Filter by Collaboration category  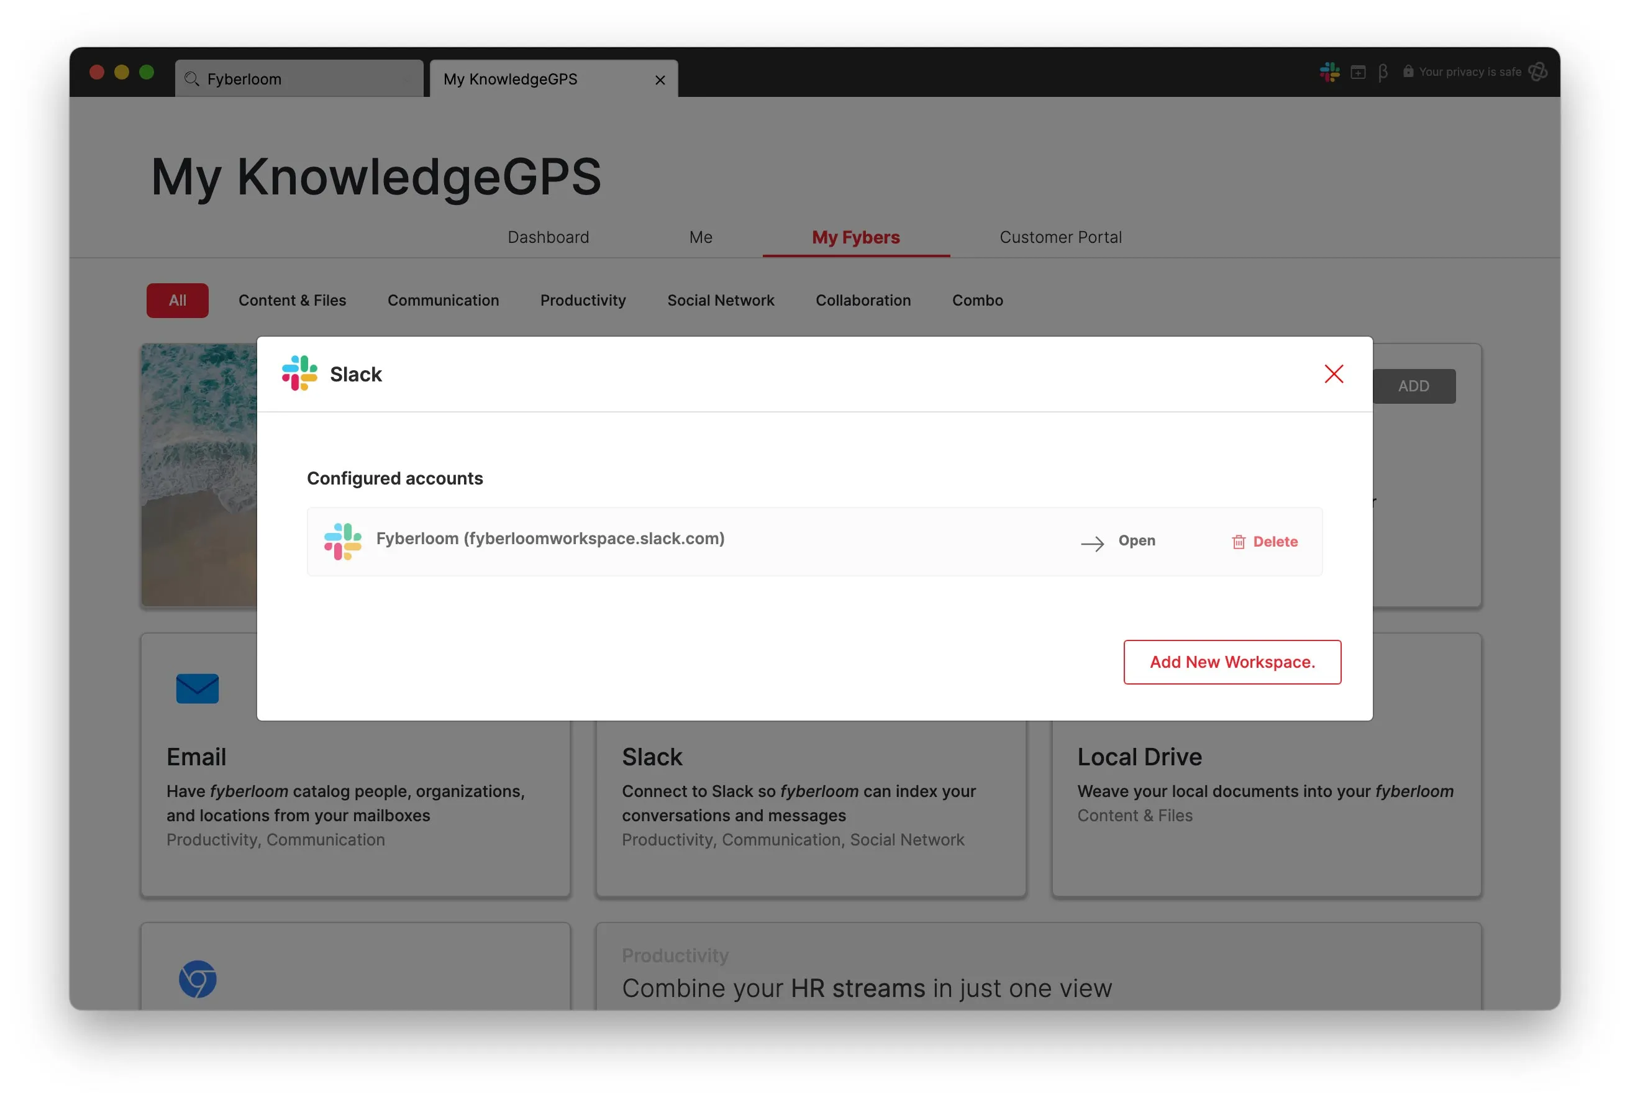click(x=863, y=300)
